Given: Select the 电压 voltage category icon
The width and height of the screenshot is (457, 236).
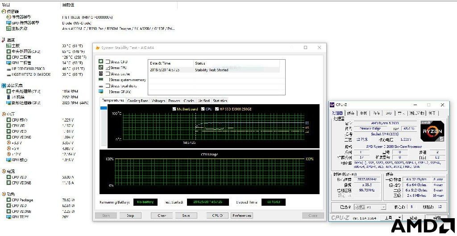Looking at the screenshot, I should (x=4, y=114).
